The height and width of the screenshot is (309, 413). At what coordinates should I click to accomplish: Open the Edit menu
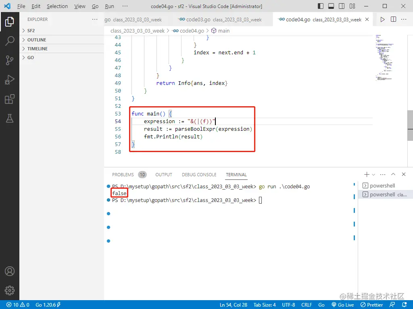[36, 6]
